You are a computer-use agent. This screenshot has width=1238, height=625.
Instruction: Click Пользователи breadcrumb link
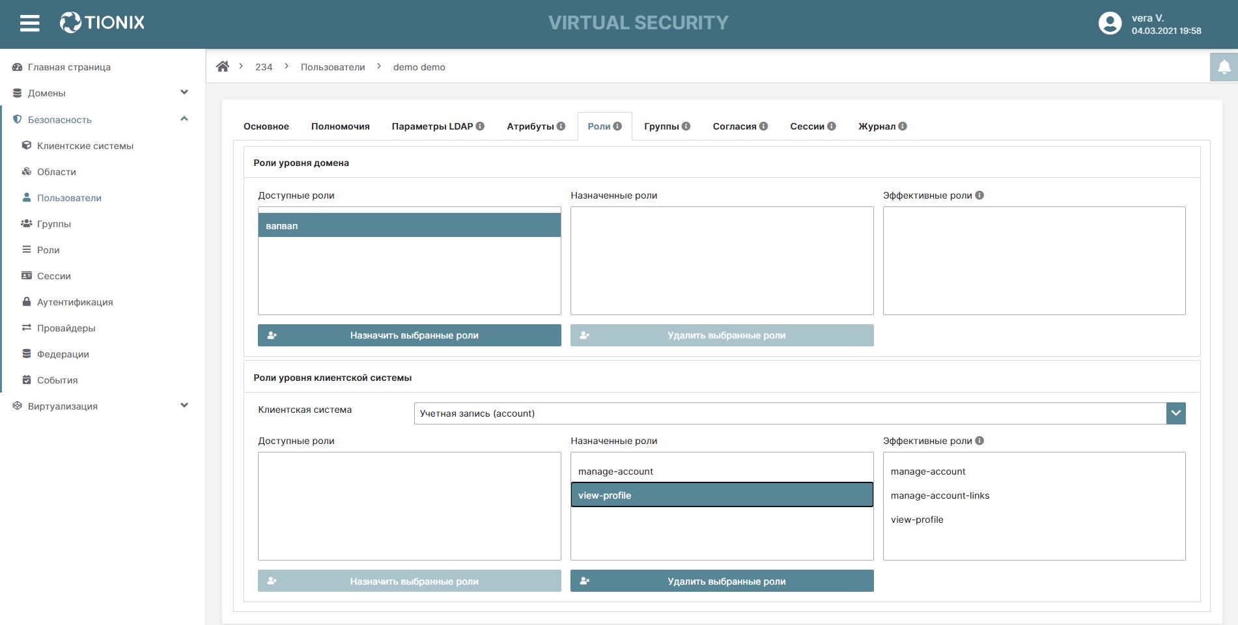332,67
